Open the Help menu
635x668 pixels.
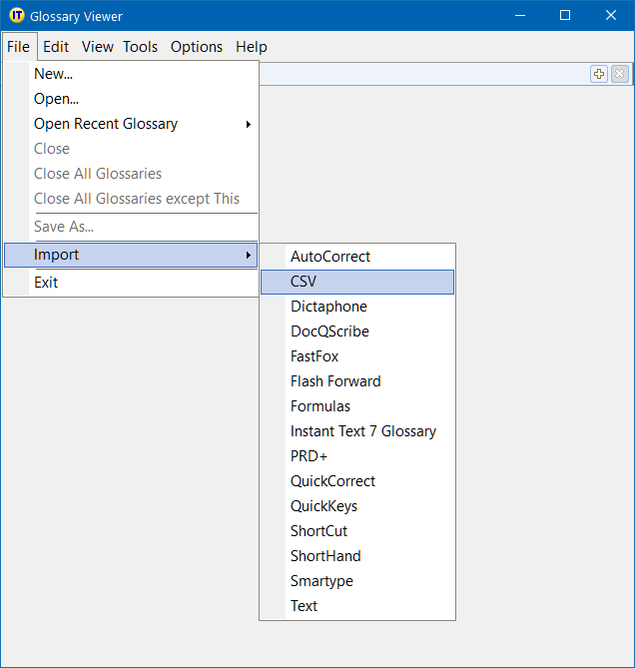pos(252,47)
